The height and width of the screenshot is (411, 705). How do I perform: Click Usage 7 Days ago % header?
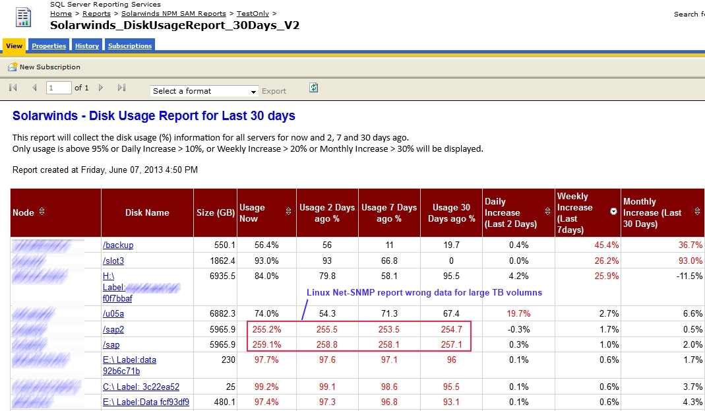pos(389,212)
